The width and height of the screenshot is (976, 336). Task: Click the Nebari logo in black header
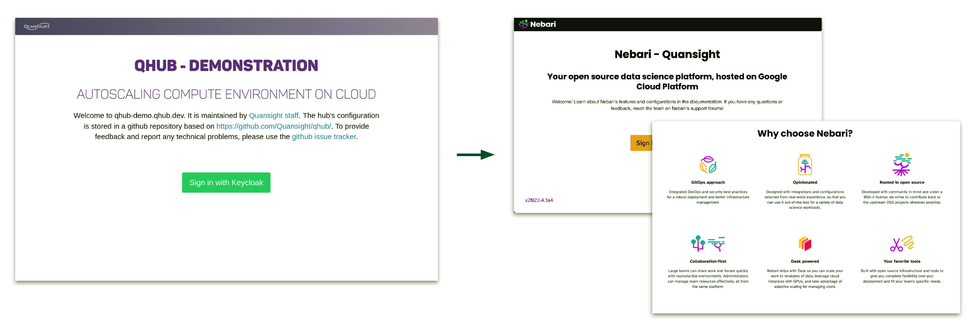[537, 24]
